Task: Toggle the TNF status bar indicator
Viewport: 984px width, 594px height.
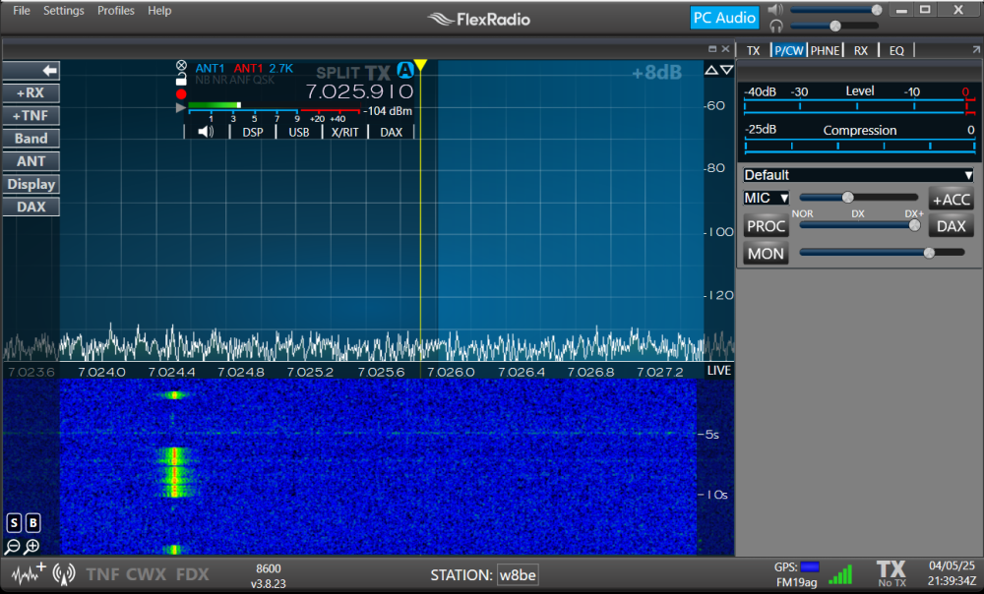Action: (101, 574)
